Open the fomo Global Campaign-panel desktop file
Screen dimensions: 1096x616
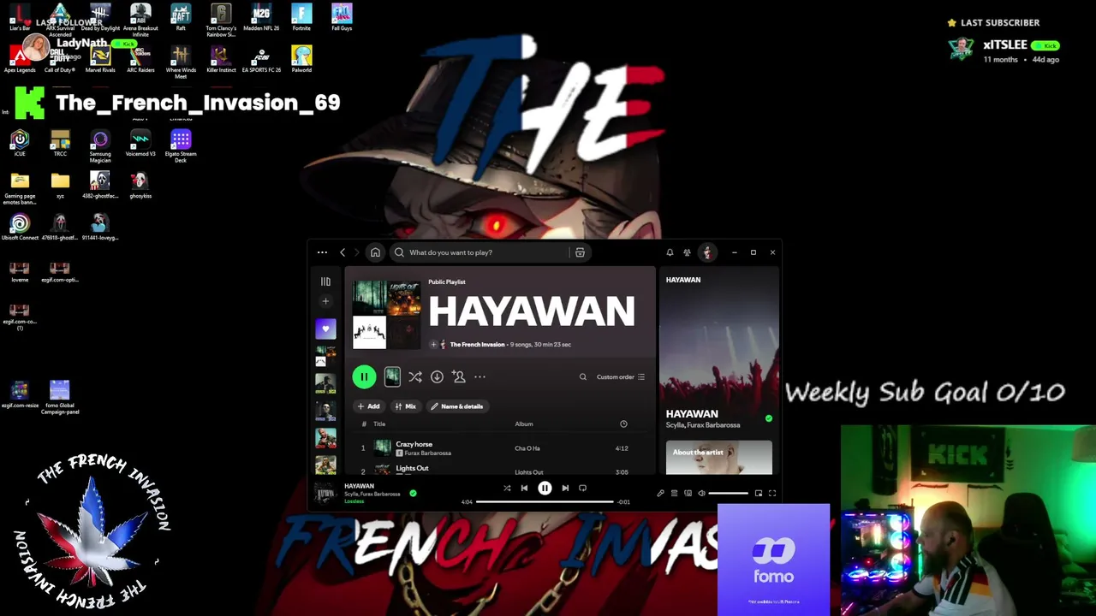pyautogui.click(x=59, y=398)
